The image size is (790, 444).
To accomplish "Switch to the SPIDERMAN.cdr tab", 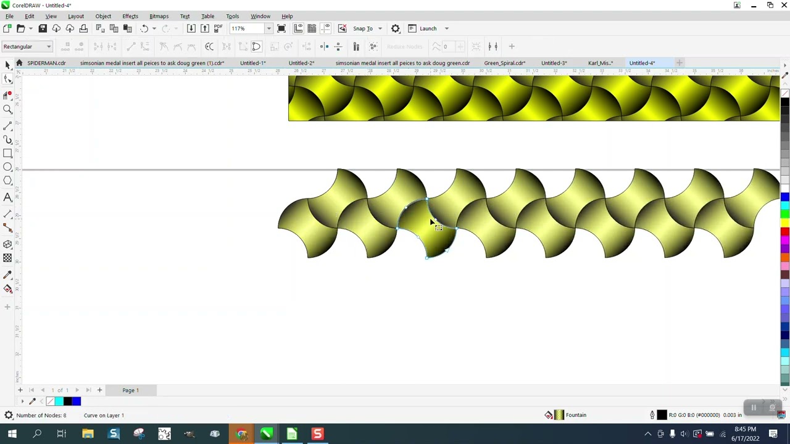I will tap(46, 63).
